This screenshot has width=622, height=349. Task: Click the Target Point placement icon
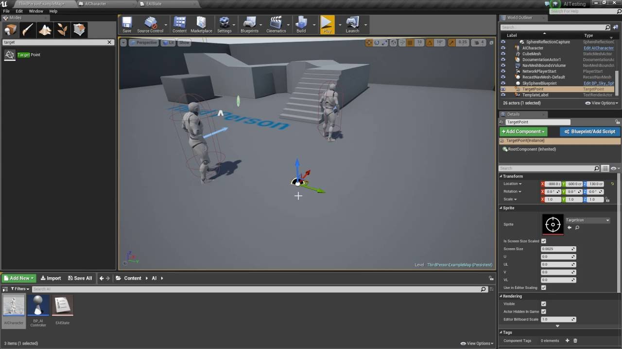[x=10, y=55]
